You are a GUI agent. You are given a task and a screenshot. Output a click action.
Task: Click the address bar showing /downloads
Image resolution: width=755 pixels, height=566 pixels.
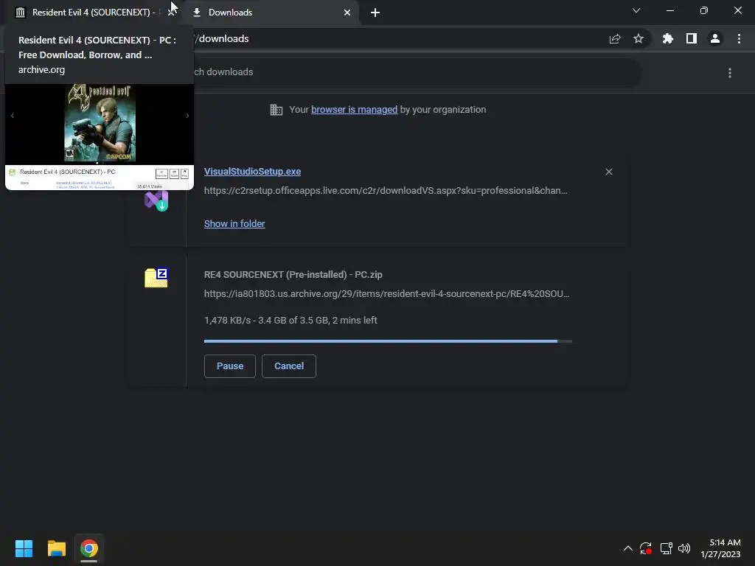(x=395, y=39)
